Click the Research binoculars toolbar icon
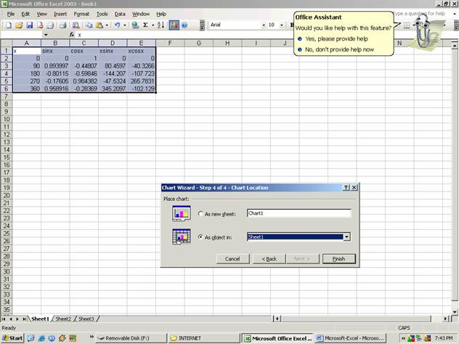Screen dimensions: 459x344 click(x=76, y=25)
